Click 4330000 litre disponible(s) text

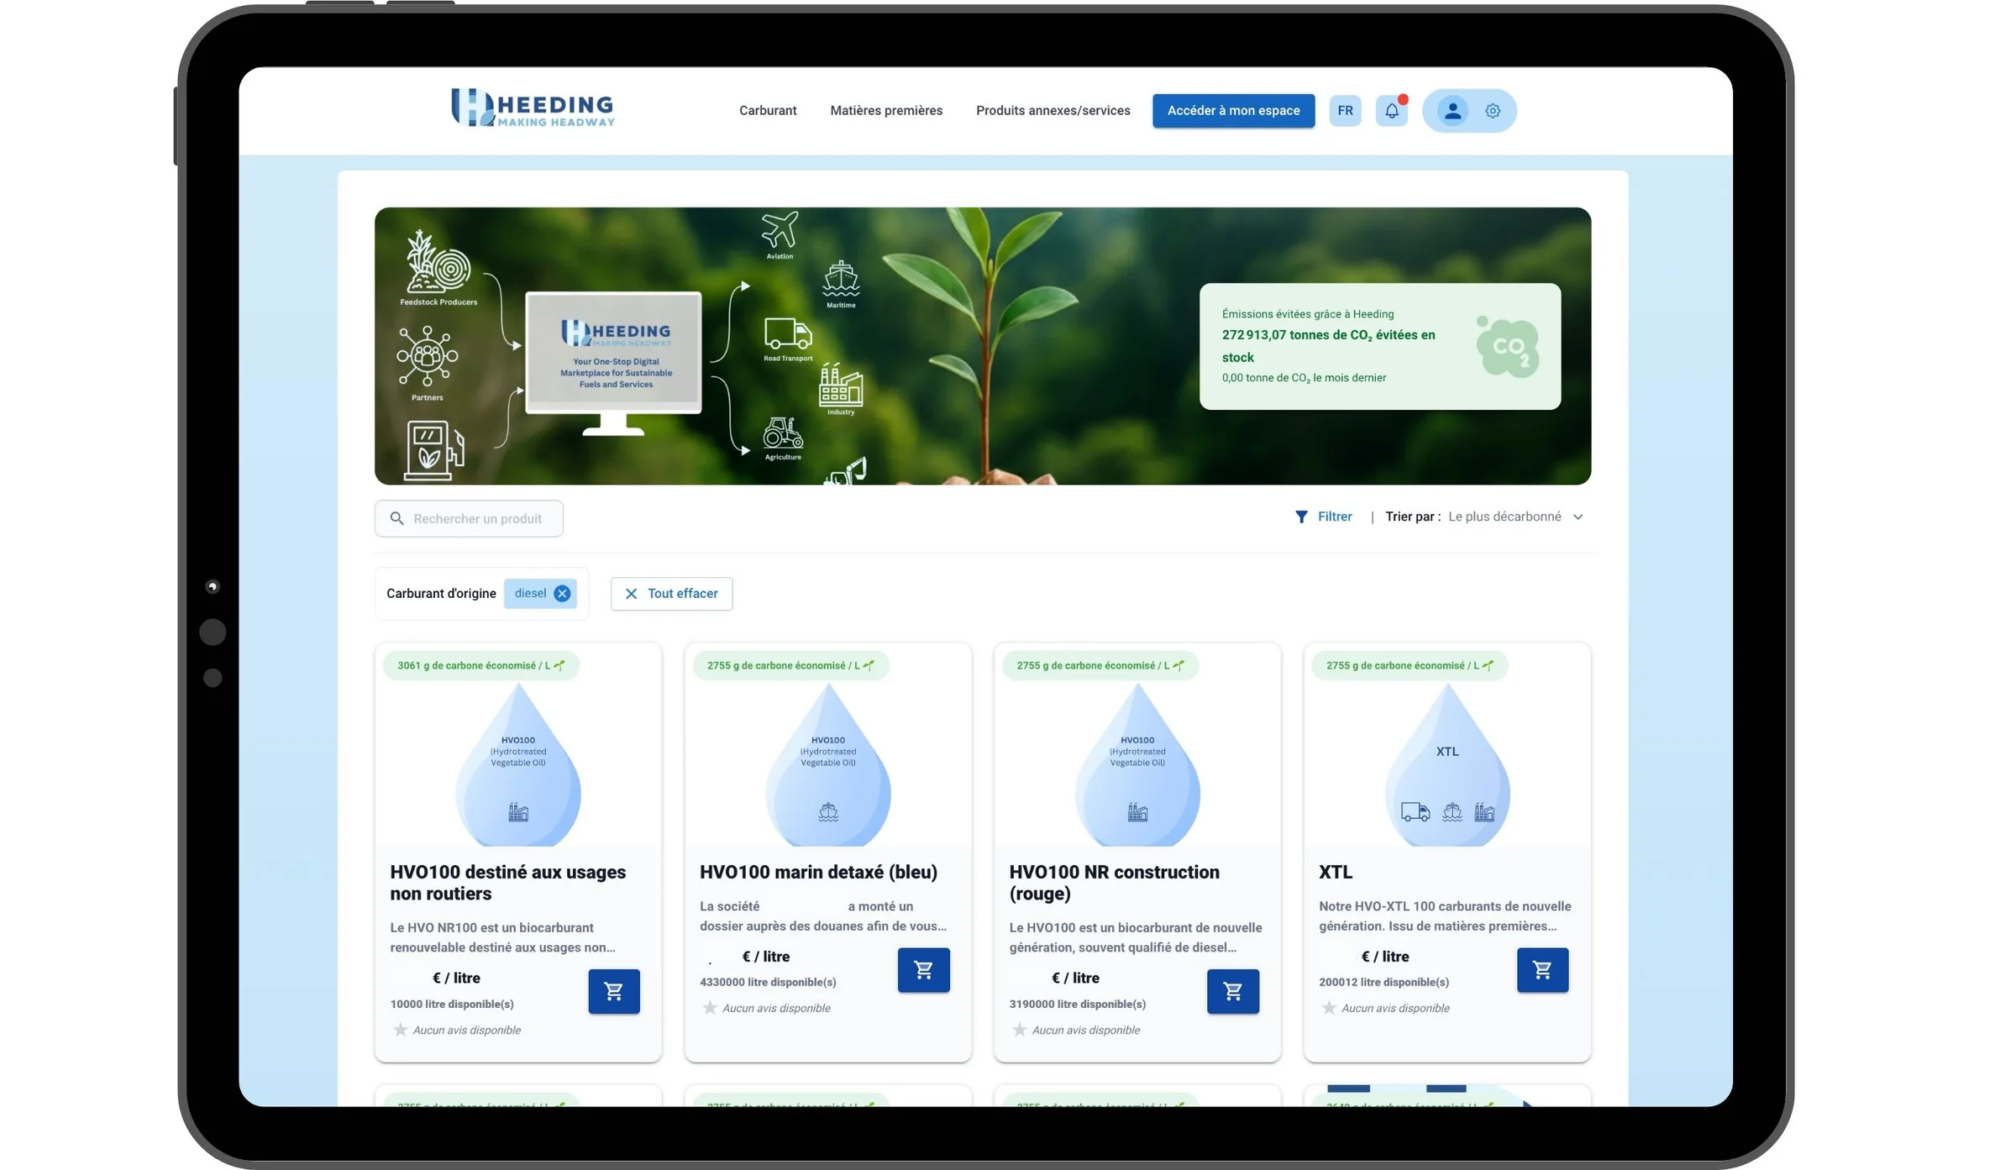click(768, 982)
